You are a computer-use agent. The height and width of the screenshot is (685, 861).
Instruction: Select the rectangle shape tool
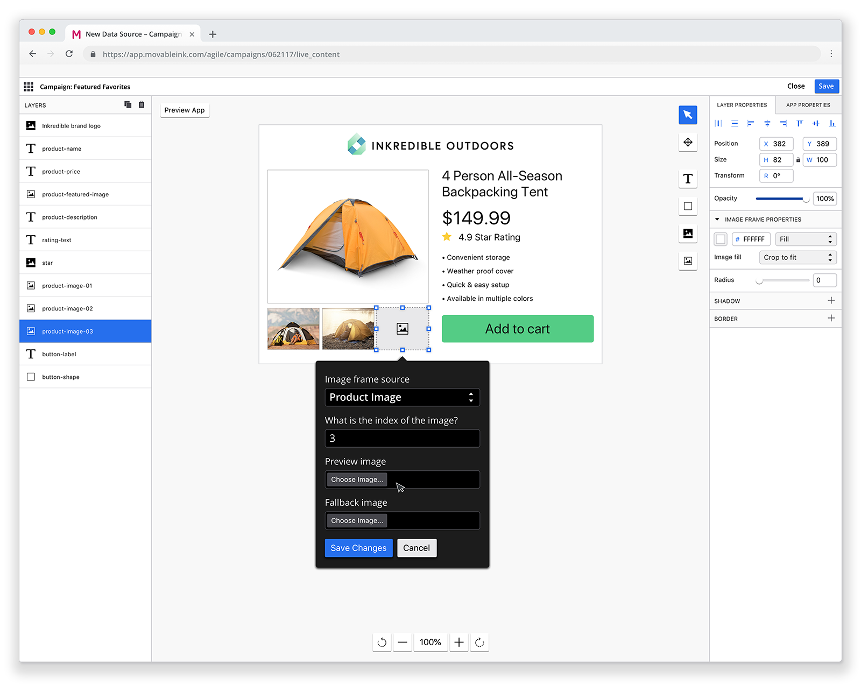(688, 206)
